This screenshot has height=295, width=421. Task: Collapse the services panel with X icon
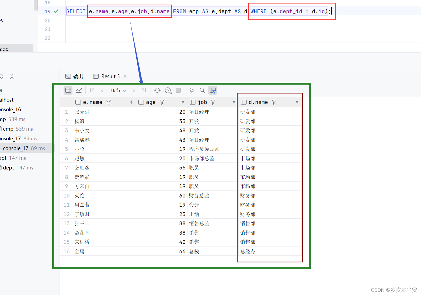click(12, 76)
